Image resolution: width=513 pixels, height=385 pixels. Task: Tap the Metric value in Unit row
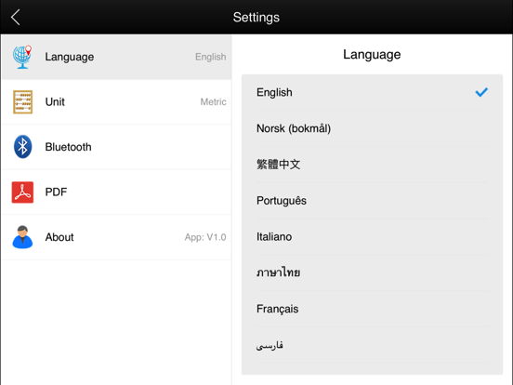213,101
